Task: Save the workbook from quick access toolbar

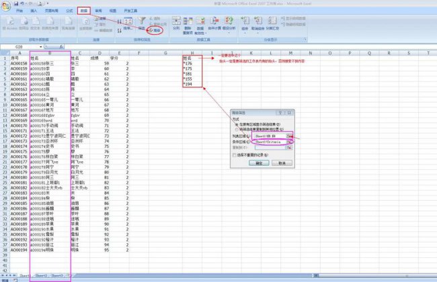Action: (x=16, y=3)
